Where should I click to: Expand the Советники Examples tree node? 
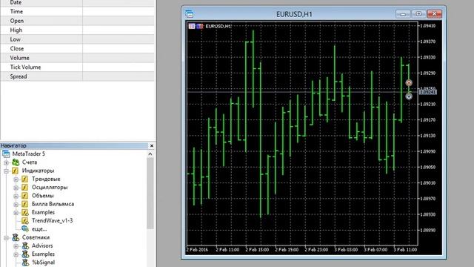coord(16,254)
